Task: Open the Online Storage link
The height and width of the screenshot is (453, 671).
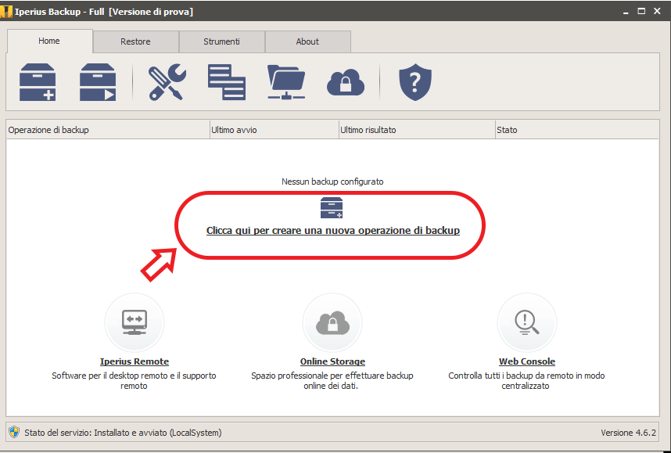Action: [332, 361]
